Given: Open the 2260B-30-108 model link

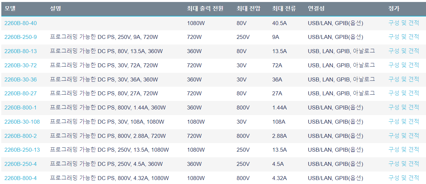Looking at the screenshot, I should [22, 122].
